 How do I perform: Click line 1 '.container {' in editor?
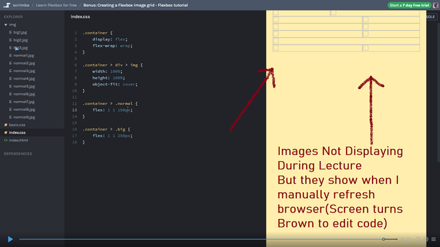coord(98,33)
